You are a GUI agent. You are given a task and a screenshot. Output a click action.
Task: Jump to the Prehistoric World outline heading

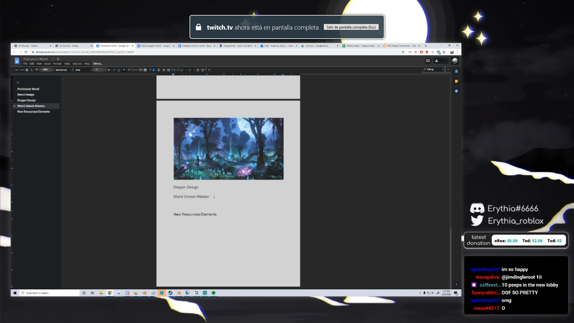[x=28, y=89]
